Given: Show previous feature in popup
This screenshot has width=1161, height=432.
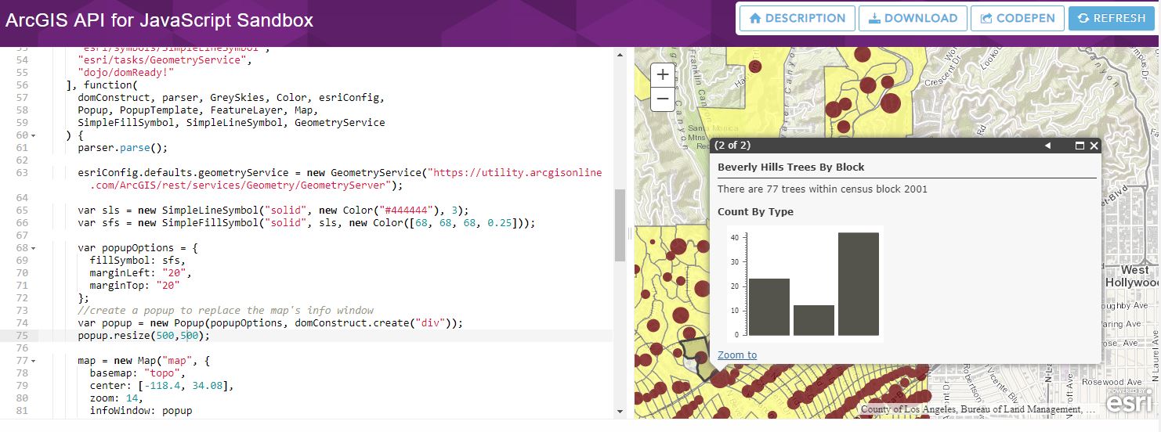Looking at the screenshot, I should pos(1047,146).
